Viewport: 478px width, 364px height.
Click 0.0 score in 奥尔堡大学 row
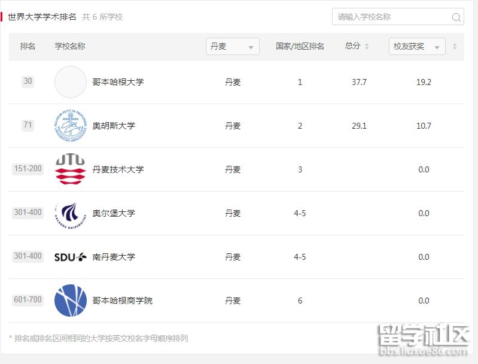point(424,213)
